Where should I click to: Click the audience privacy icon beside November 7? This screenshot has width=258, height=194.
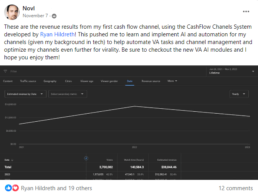pos(54,16)
